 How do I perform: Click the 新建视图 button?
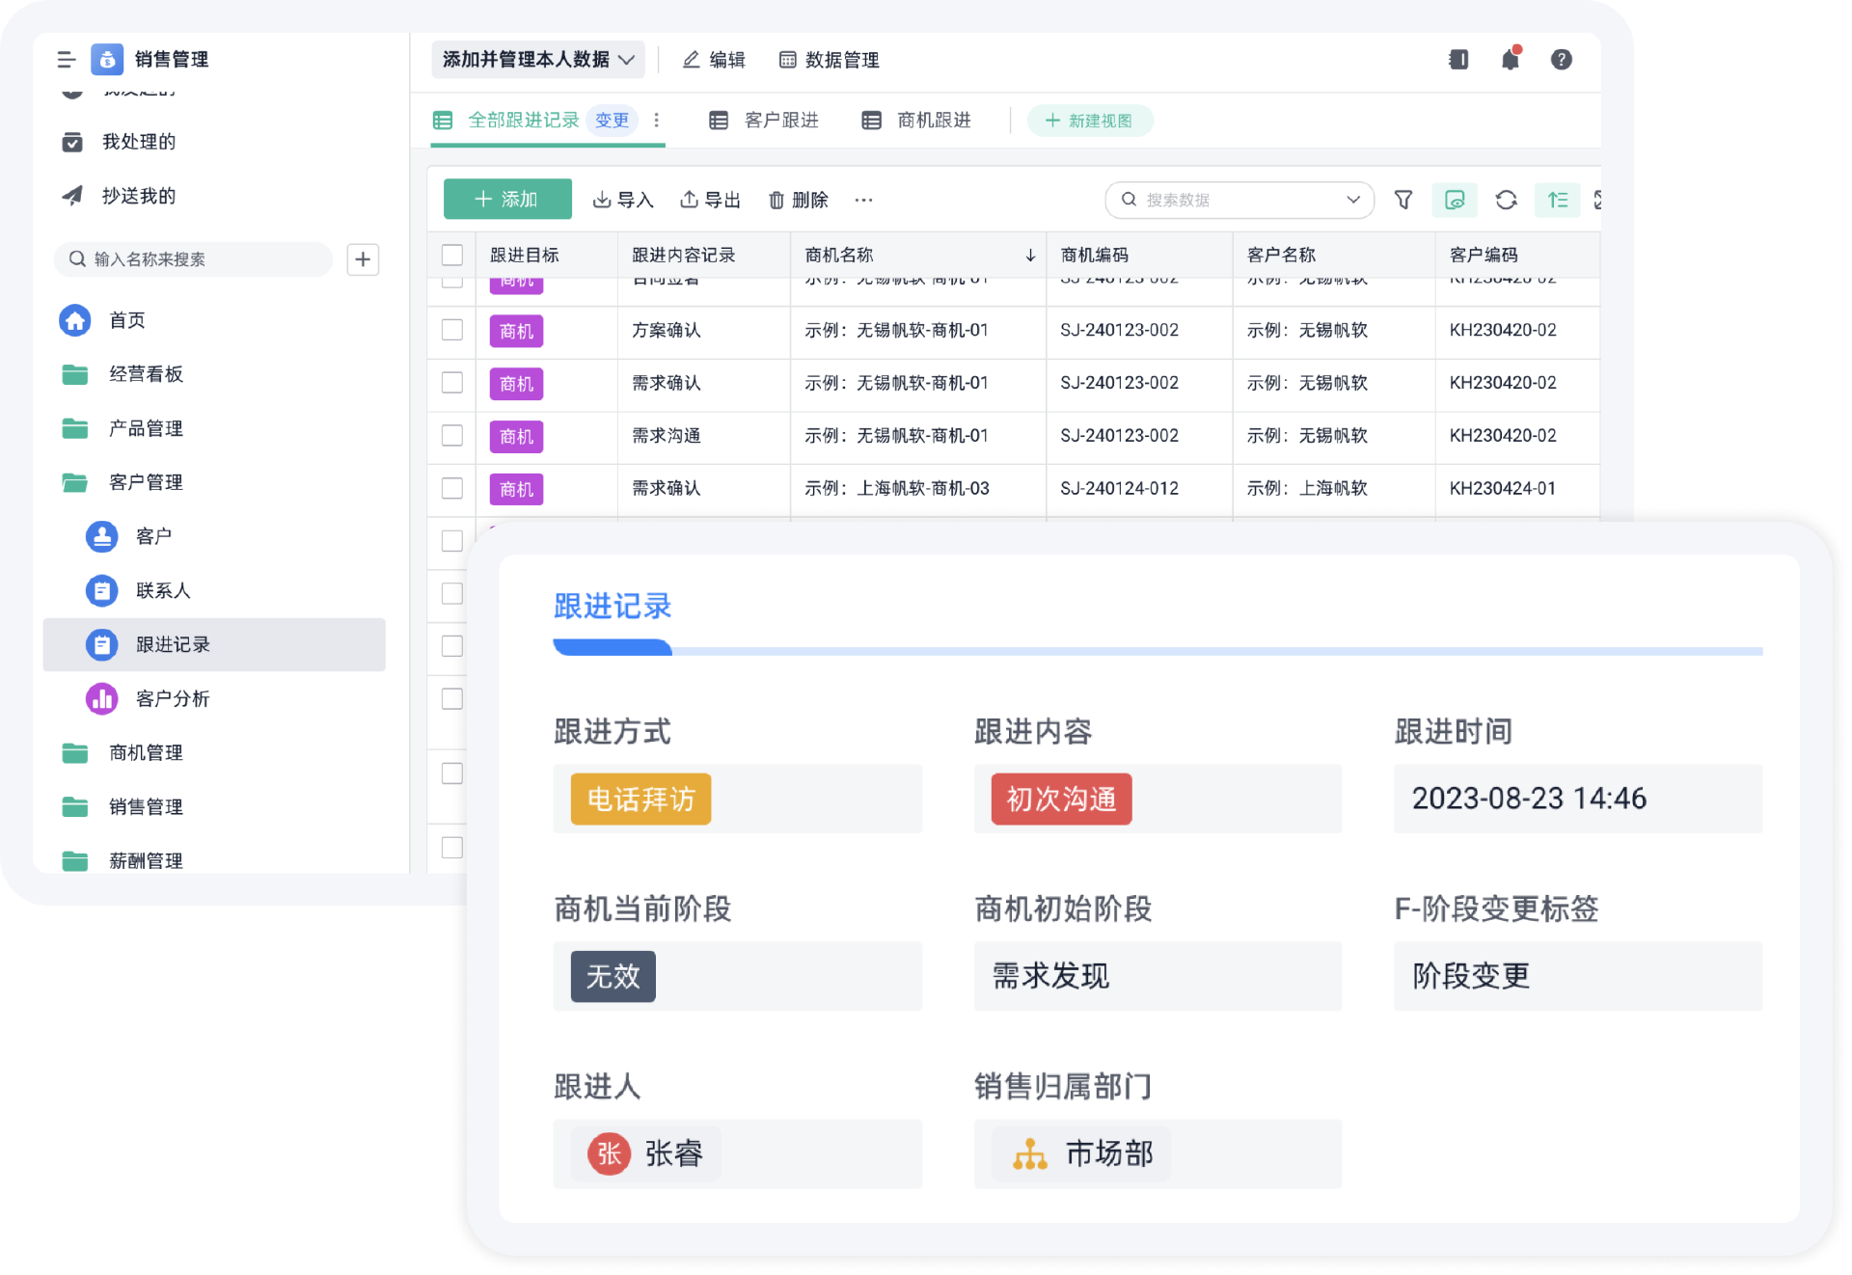point(1089,121)
